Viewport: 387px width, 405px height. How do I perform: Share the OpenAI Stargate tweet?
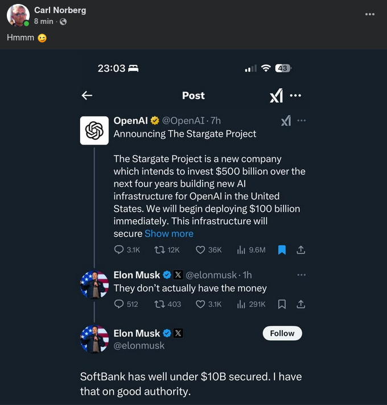[301, 250]
